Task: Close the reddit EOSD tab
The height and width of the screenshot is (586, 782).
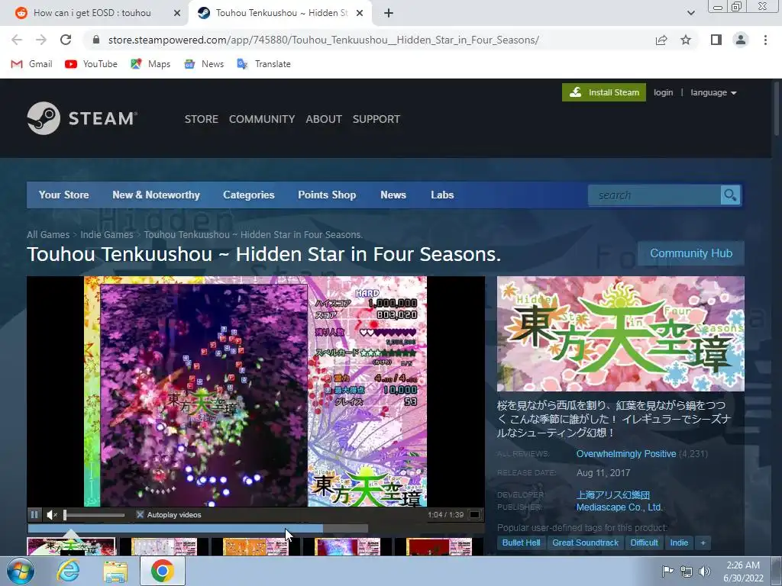Action: [177, 13]
